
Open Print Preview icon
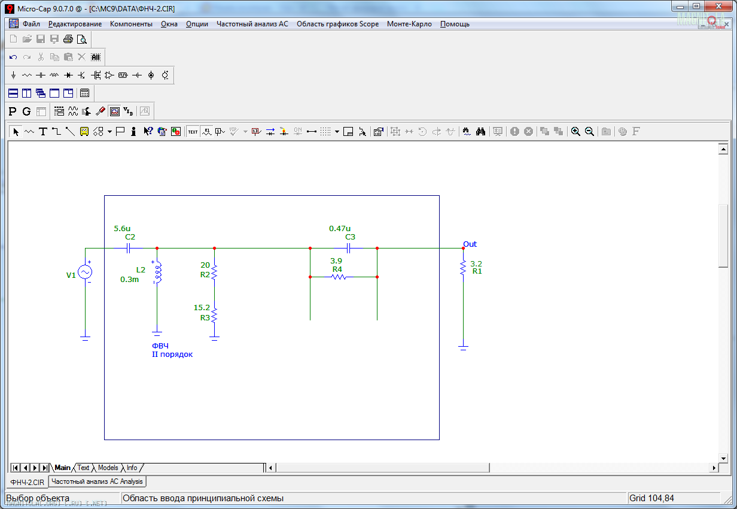82,40
